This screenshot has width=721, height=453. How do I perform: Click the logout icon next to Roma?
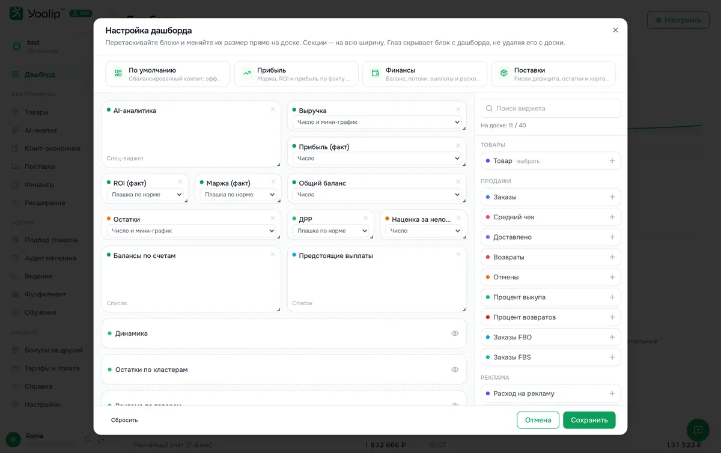[102, 440]
